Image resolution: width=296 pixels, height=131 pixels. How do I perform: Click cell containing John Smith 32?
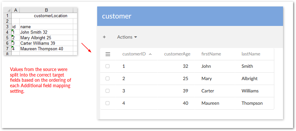34,32
